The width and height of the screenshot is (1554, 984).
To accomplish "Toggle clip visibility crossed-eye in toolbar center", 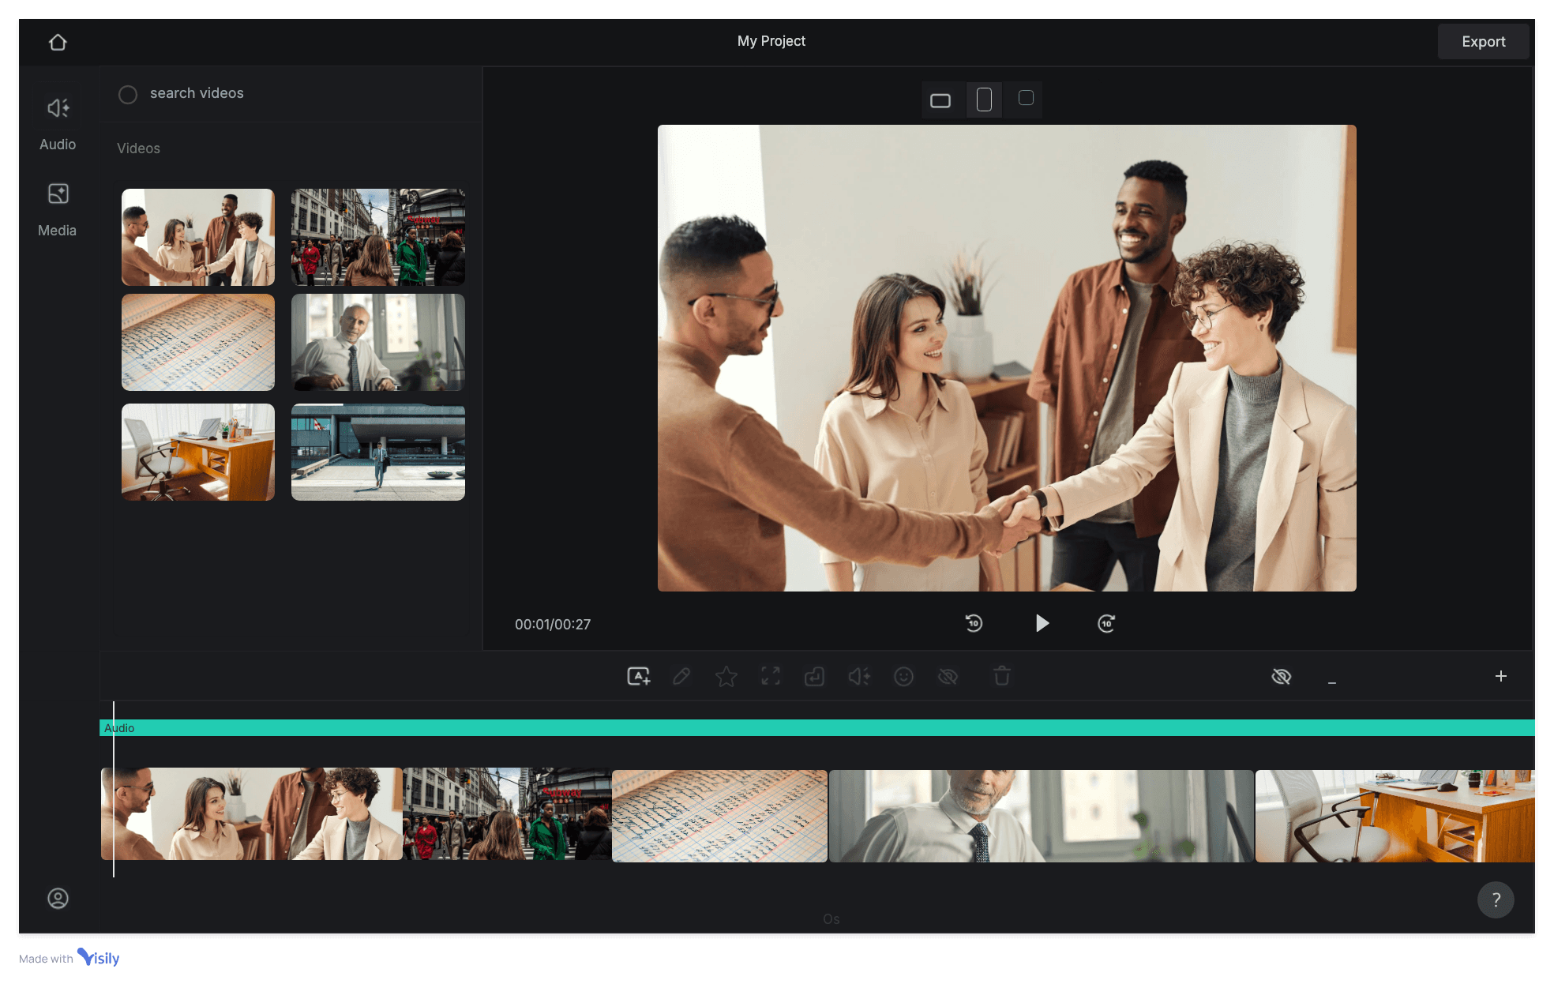I will click(x=948, y=676).
